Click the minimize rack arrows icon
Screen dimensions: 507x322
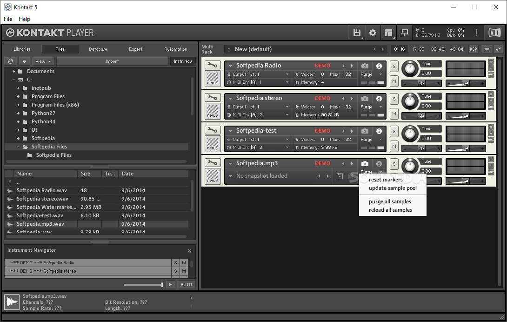[x=498, y=49]
